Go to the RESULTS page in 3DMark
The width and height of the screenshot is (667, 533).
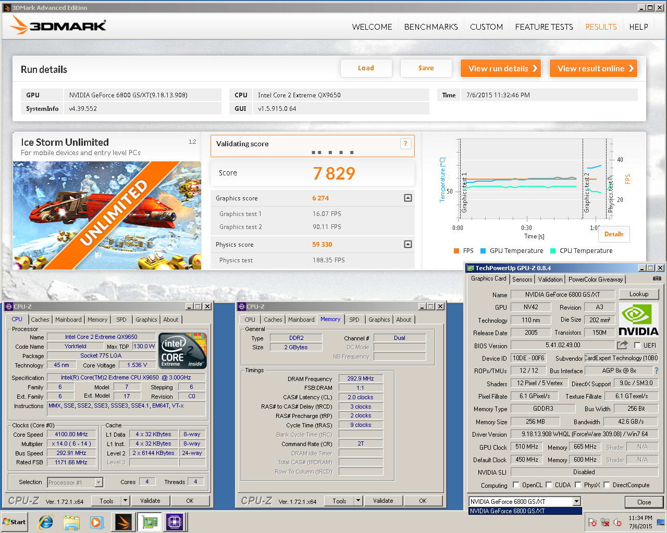point(601,27)
